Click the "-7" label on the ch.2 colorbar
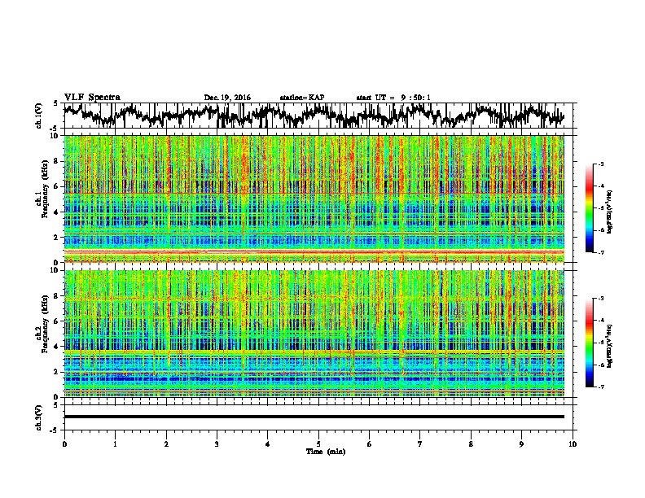 point(600,387)
